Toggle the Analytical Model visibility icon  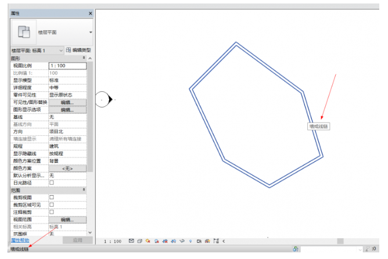[x=207, y=241]
